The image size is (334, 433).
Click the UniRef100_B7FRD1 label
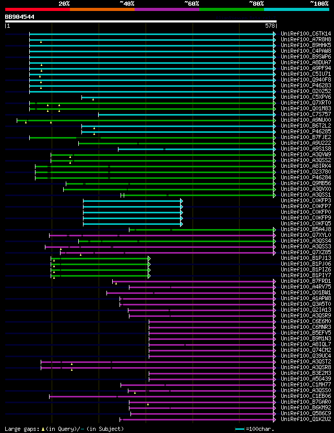point(306,281)
